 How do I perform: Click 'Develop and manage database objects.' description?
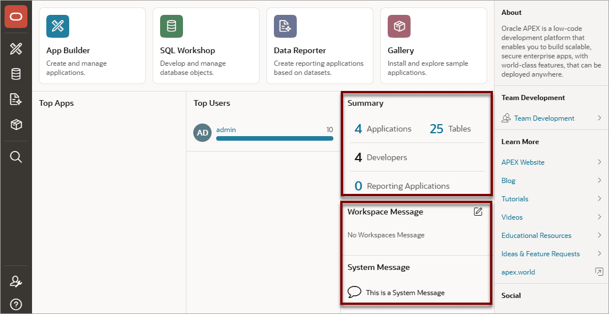click(x=193, y=67)
